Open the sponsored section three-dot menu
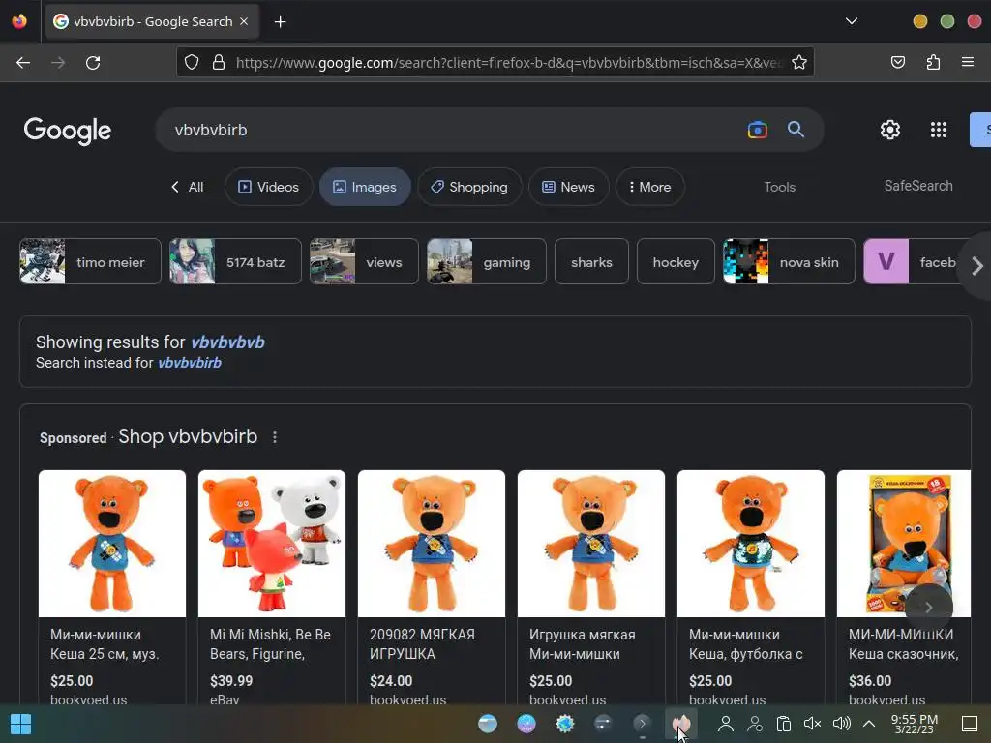 [274, 437]
